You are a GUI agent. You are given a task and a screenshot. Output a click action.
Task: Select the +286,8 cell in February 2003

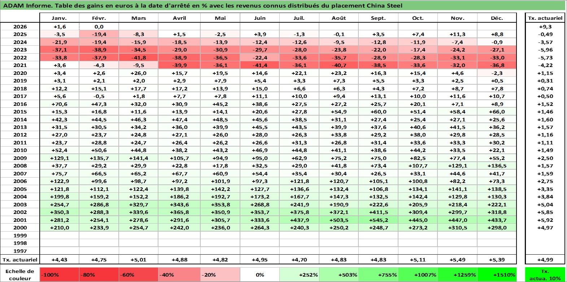[x=99, y=205]
